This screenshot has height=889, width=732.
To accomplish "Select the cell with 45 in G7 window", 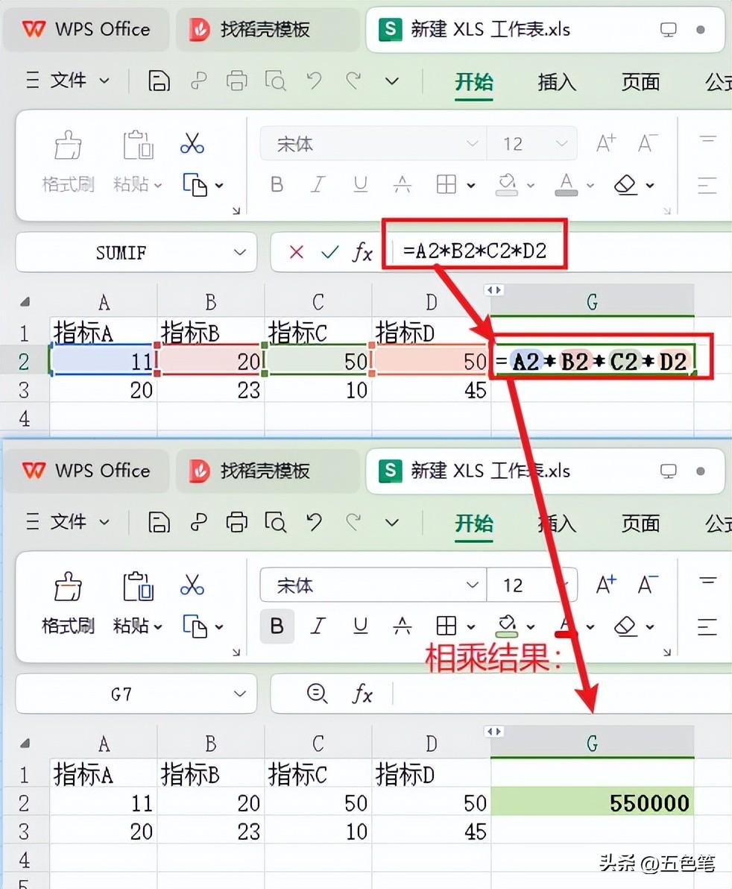I will pyautogui.click(x=431, y=832).
